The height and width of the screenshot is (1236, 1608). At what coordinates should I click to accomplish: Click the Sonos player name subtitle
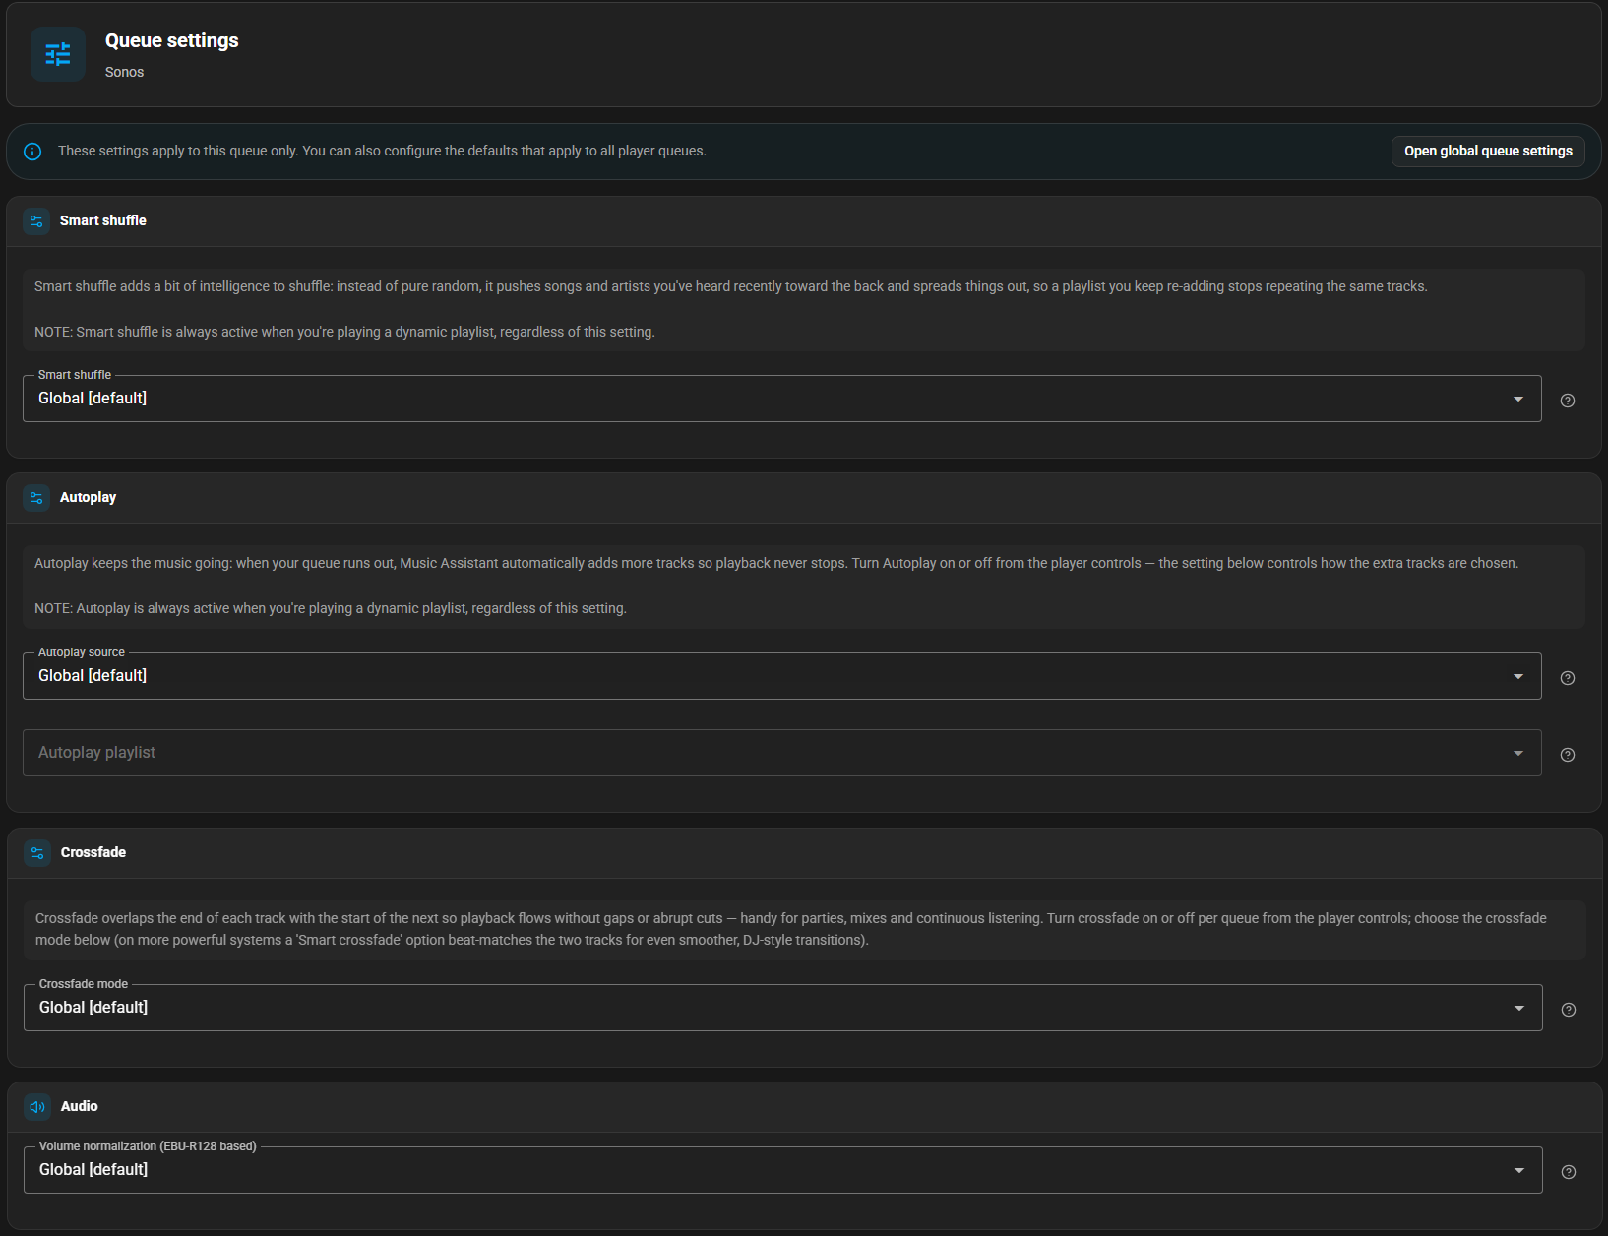[x=125, y=73]
